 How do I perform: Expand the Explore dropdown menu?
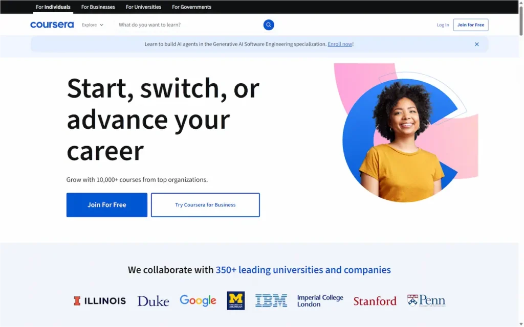click(x=93, y=25)
